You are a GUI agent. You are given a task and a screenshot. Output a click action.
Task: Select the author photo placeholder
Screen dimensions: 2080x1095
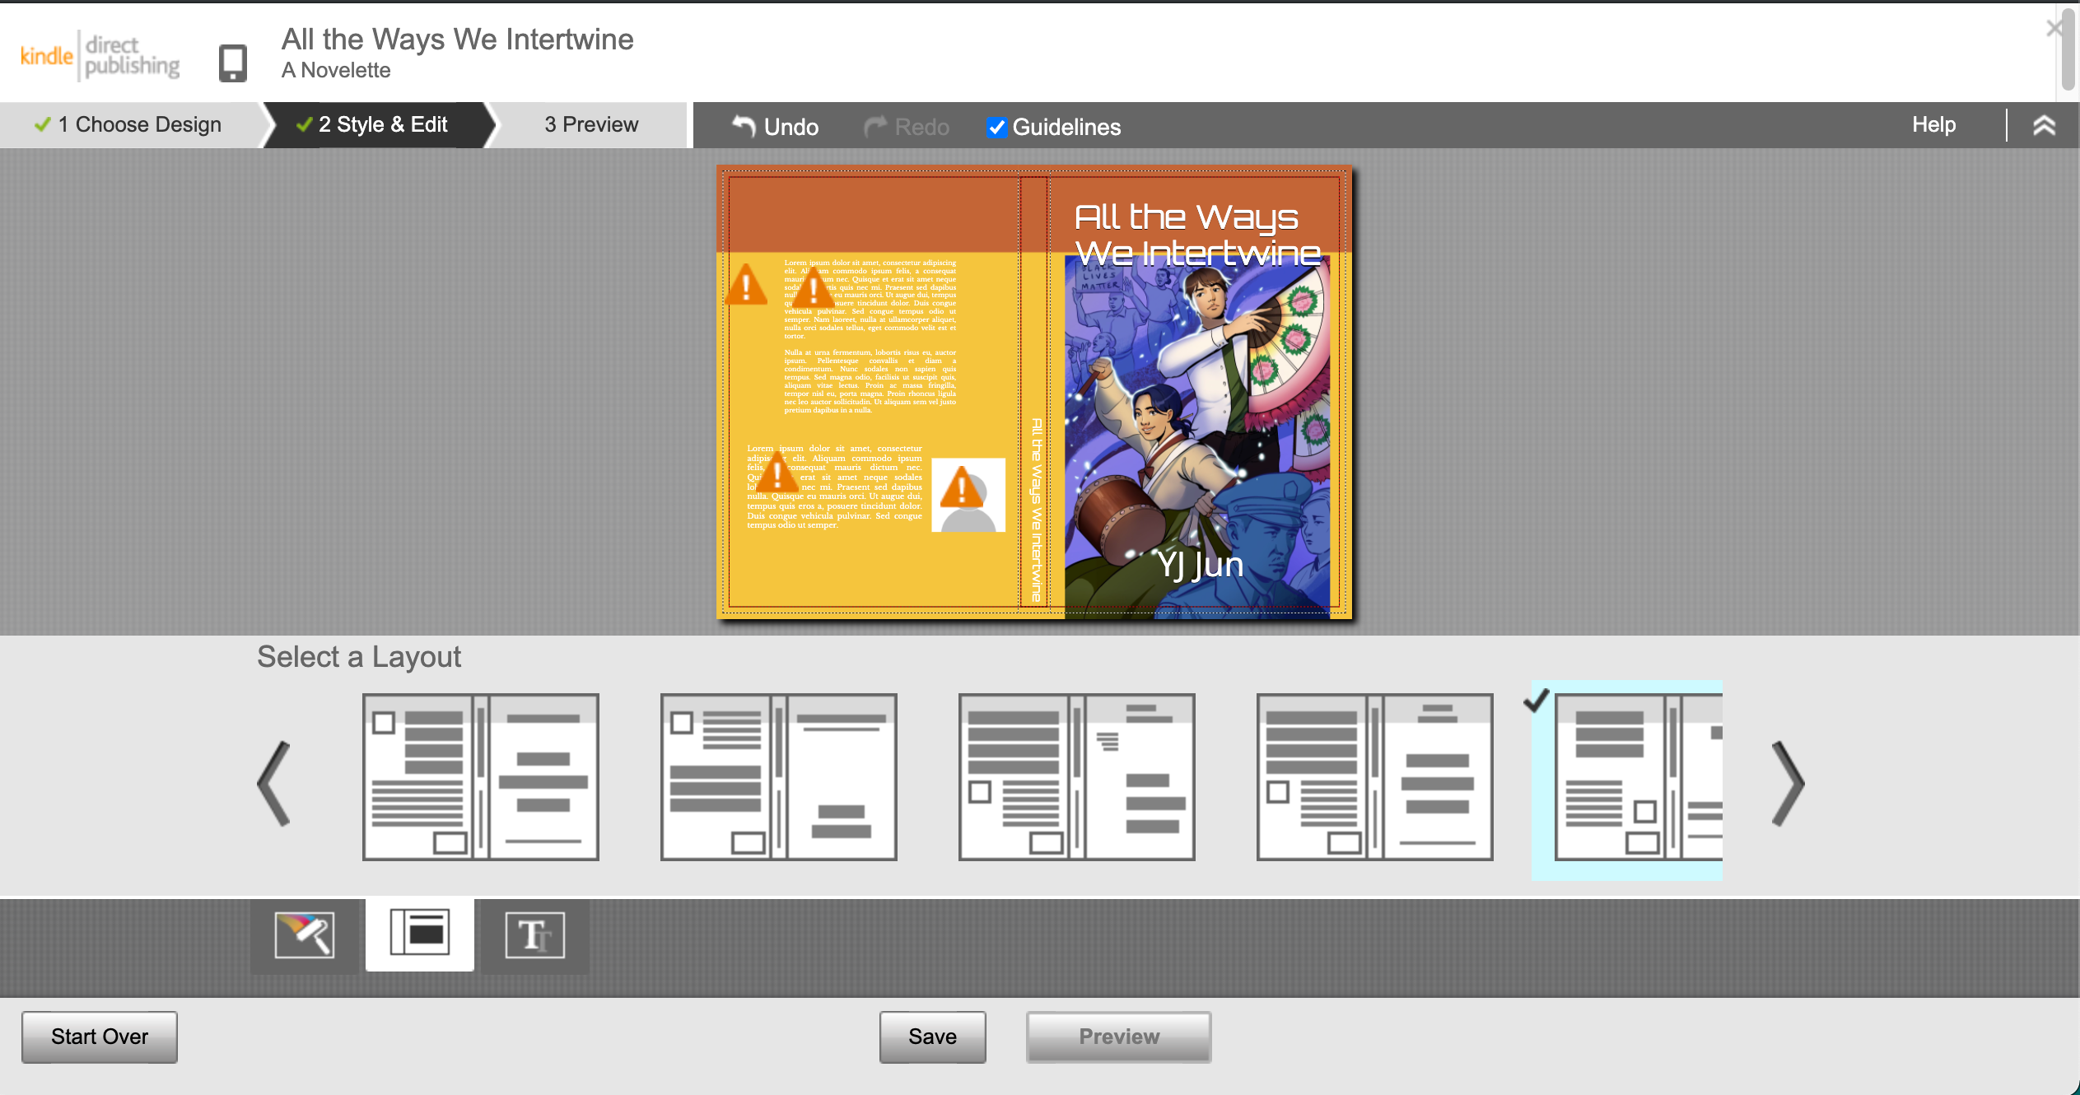[968, 495]
